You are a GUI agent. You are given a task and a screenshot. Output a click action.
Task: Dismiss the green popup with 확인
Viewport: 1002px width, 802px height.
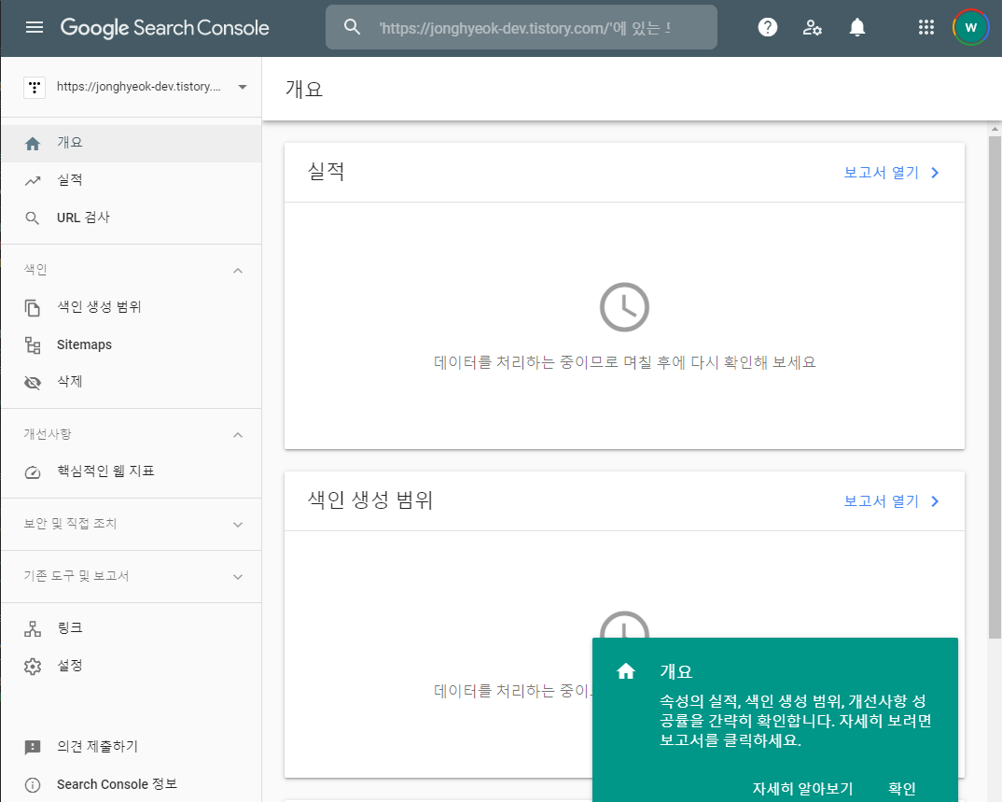click(x=901, y=789)
